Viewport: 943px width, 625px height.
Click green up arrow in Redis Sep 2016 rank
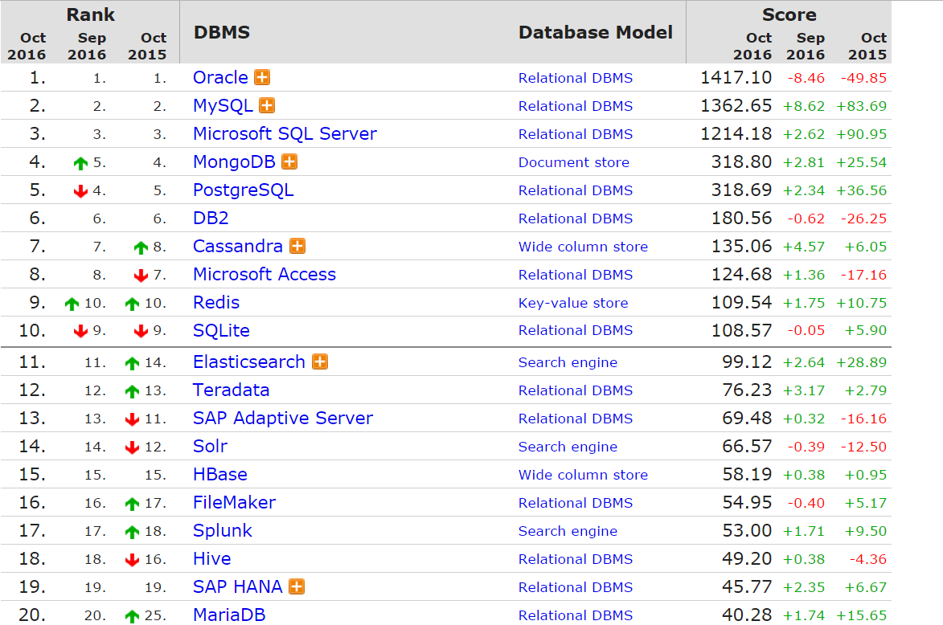pyautogui.click(x=72, y=304)
